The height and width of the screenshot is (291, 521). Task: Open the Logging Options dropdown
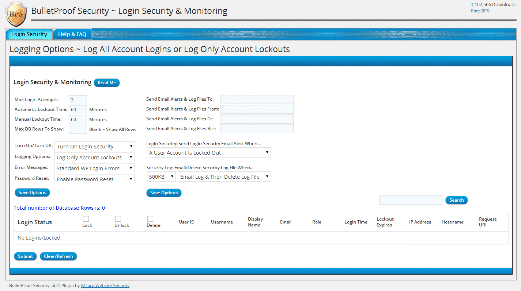pos(94,157)
